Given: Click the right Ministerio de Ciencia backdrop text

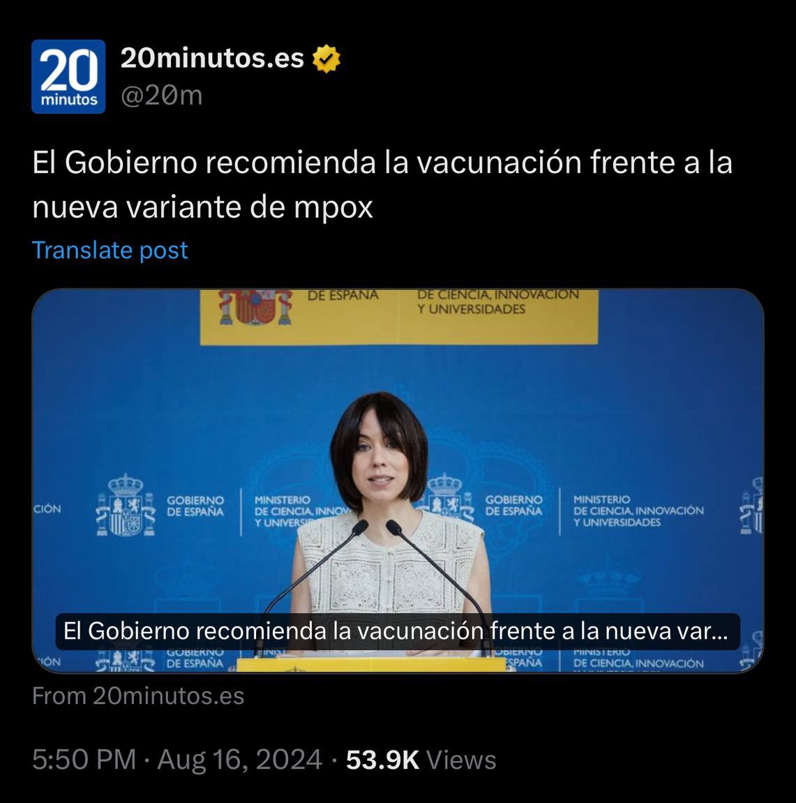Looking at the screenshot, I should [x=638, y=510].
